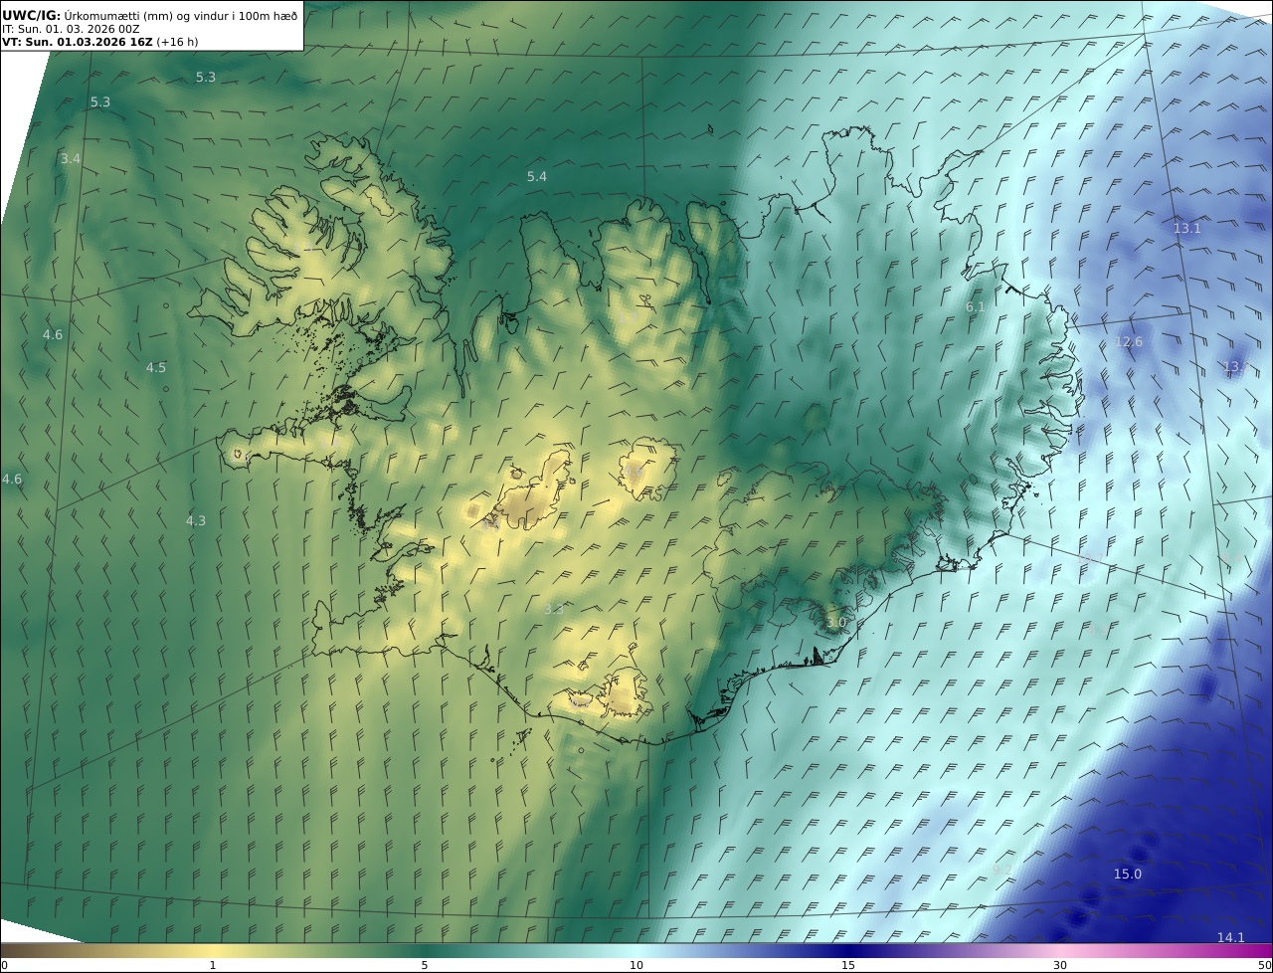This screenshot has height=973, width=1273.
Task: Click the 3.3 value over south Iceland
Action: click(x=554, y=608)
